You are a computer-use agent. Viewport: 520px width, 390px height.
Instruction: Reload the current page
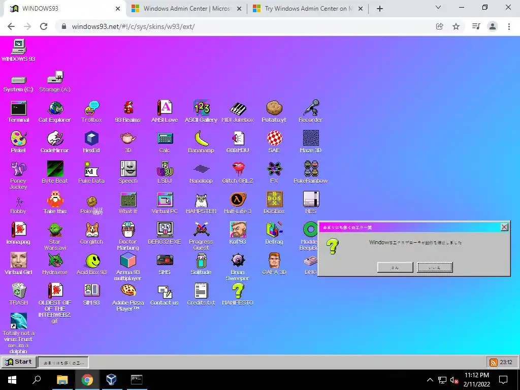click(x=44, y=26)
